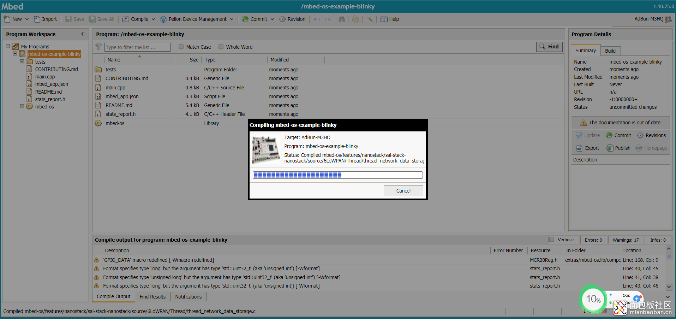The width and height of the screenshot is (676, 319).
Task: Select stats_report.h in the file list
Action: (x=120, y=114)
